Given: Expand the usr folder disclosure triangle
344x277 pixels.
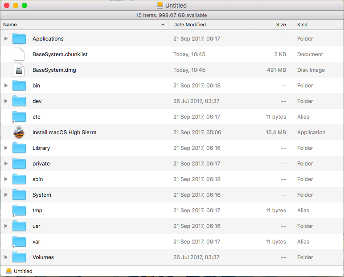Looking at the screenshot, I should [6, 226].
